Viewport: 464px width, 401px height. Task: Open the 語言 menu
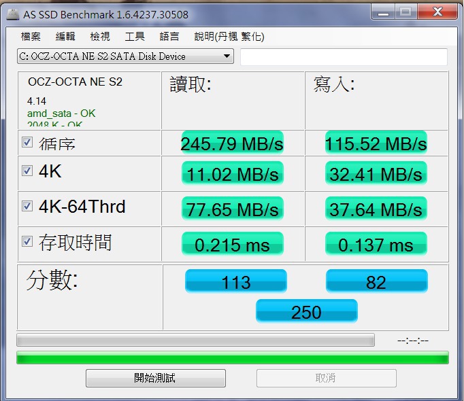[169, 37]
